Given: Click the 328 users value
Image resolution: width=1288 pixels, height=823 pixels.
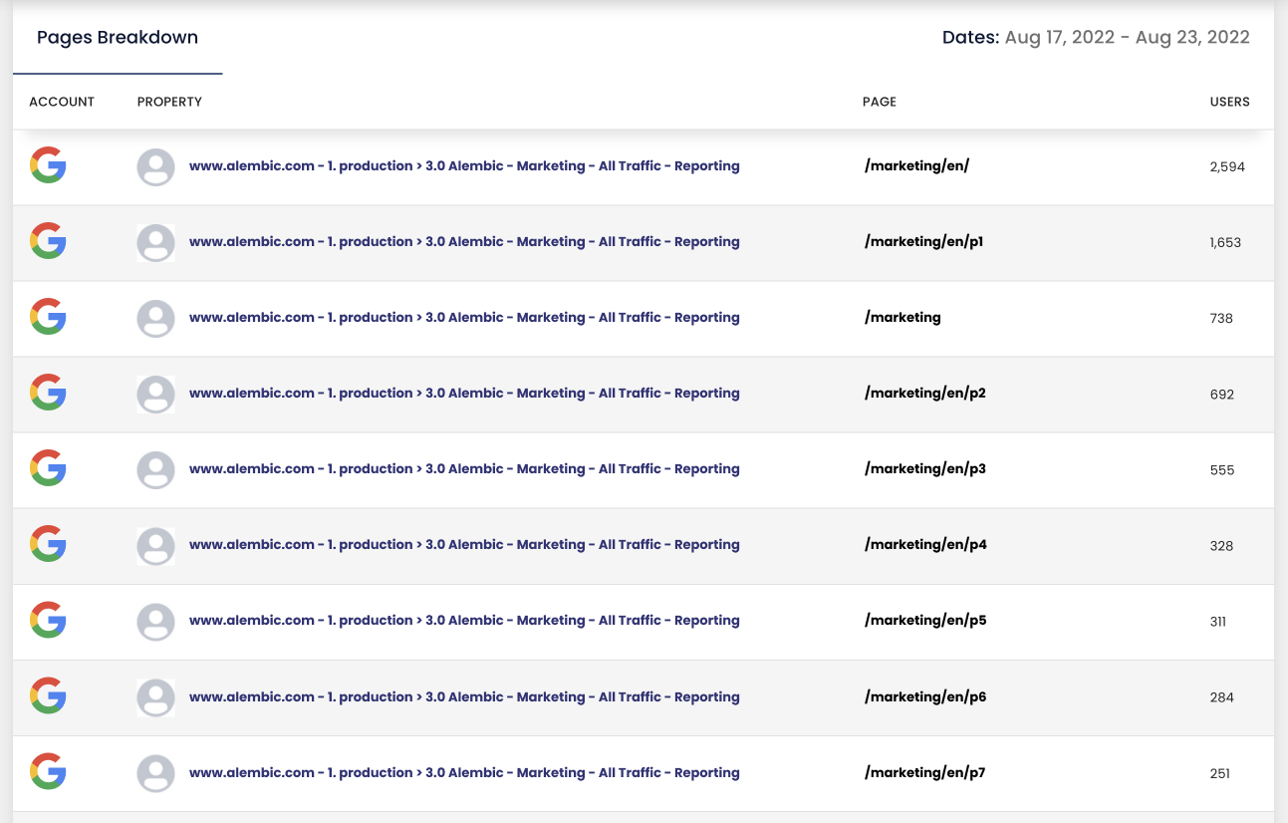Looking at the screenshot, I should [x=1221, y=546].
